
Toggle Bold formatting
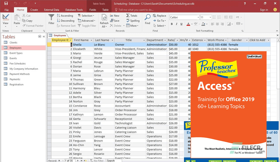pyautogui.click(x=171, y=24)
